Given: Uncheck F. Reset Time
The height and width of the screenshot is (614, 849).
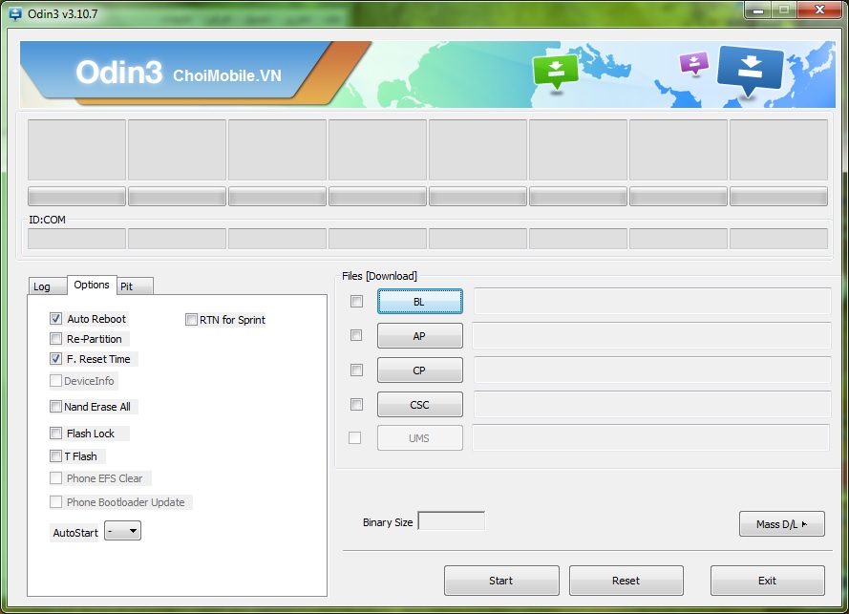Looking at the screenshot, I should [55, 359].
